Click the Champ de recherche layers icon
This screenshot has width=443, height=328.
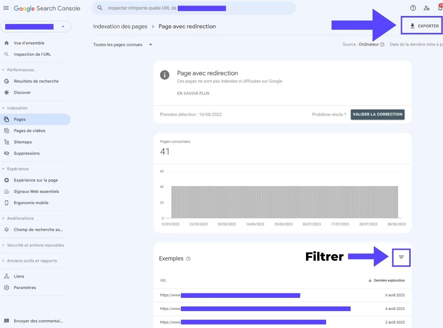click(x=6, y=229)
